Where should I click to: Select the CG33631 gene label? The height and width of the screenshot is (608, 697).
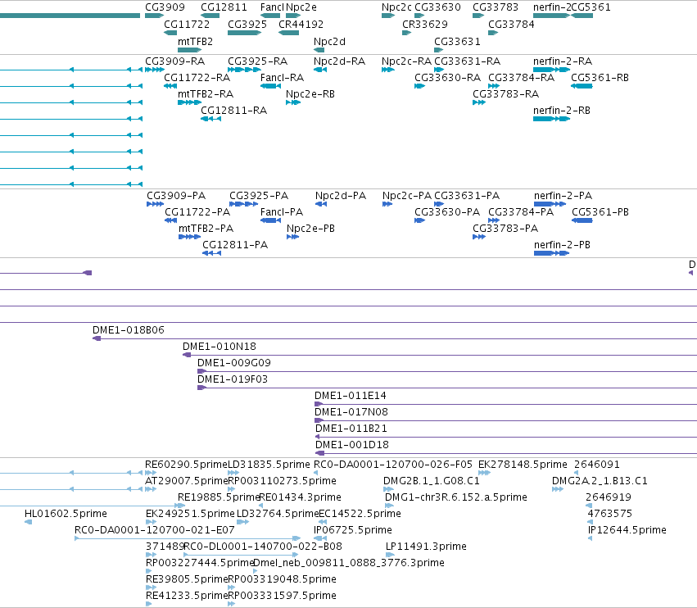(x=457, y=41)
